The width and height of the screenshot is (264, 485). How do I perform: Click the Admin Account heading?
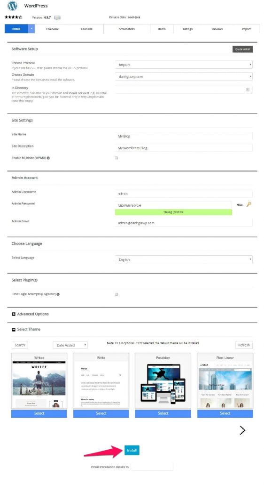[x=25, y=178]
